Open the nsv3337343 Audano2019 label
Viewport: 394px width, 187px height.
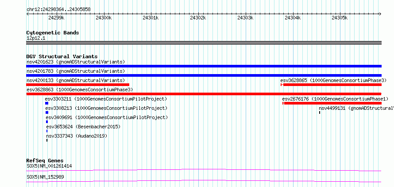[x=77, y=136]
